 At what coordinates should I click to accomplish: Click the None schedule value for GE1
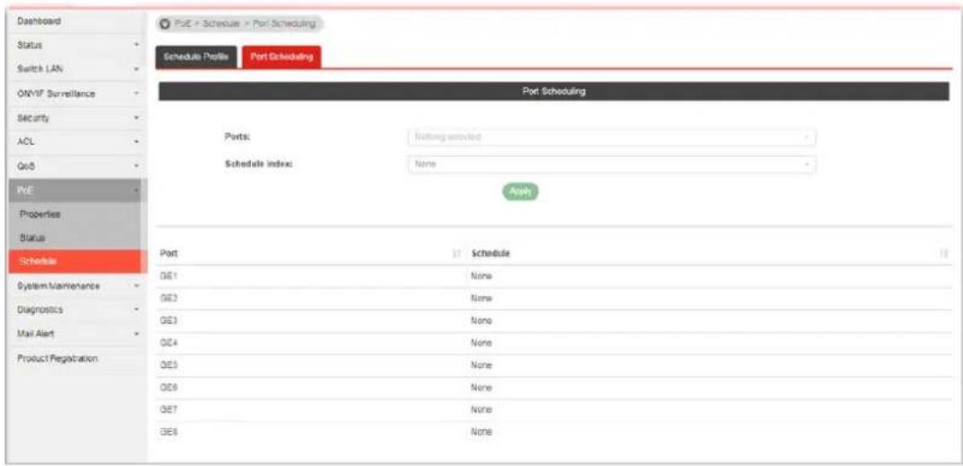pyautogui.click(x=481, y=276)
